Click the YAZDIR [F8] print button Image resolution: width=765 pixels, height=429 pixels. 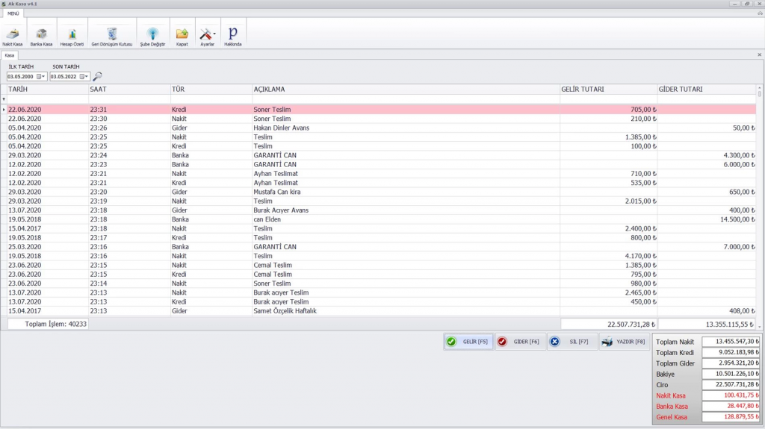(x=623, y=342)
